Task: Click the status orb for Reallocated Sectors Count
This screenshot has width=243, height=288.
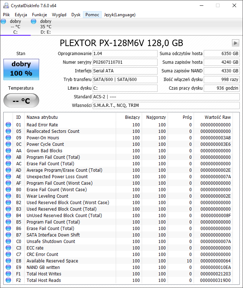Action: [x=8, y=131]
